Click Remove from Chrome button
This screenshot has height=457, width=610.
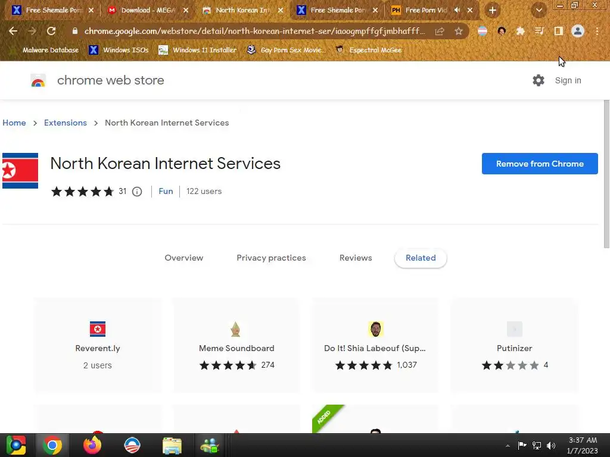pyautogui.click(x=540, y=164)
